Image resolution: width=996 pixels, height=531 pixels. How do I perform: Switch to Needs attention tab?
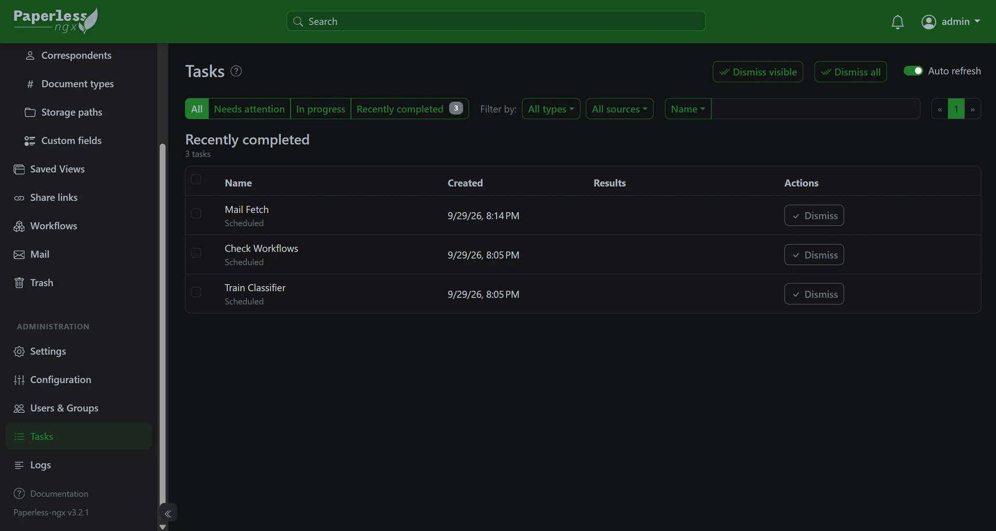(249, 109)
